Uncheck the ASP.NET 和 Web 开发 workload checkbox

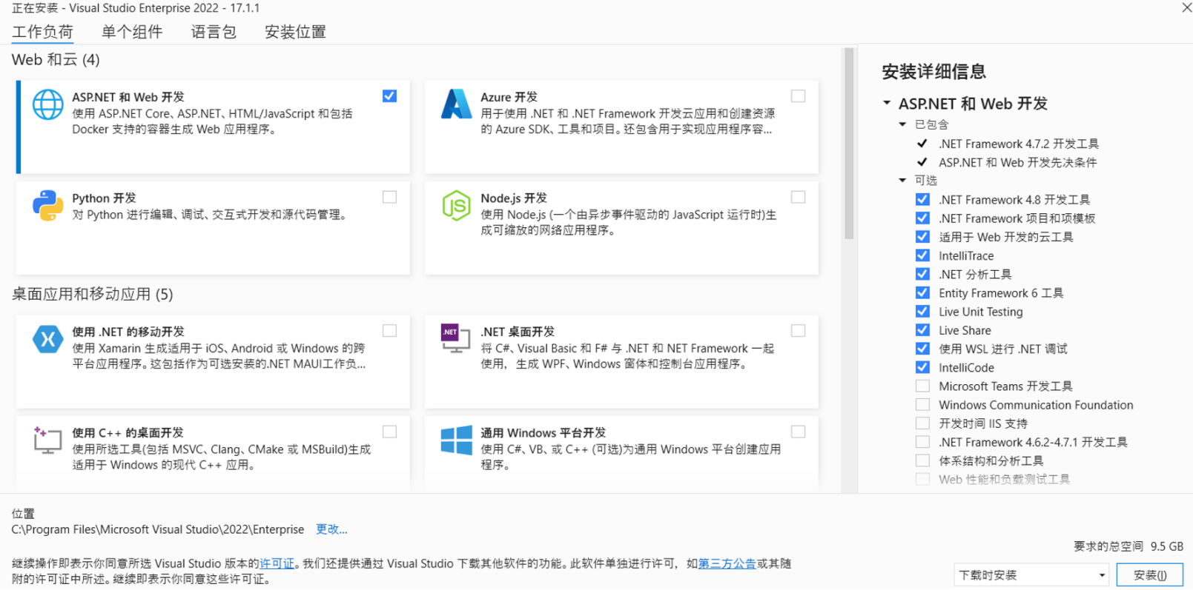pos(389,96)
